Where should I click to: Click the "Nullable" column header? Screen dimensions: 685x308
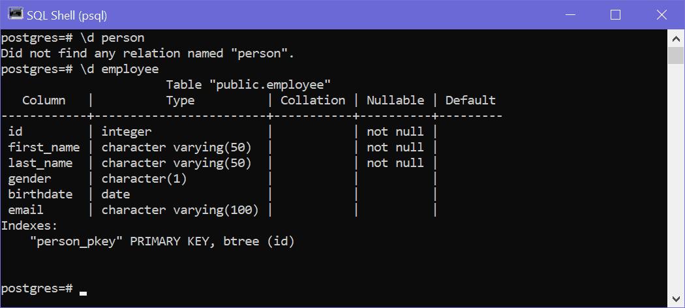(395, 100)
